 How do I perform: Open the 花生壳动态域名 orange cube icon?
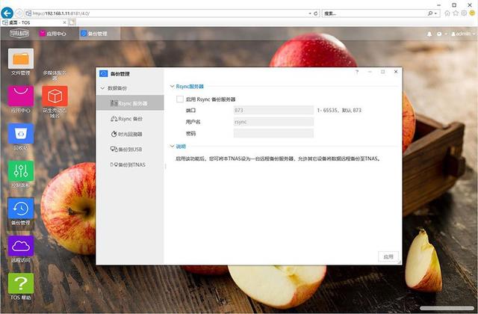click(55, 96)
